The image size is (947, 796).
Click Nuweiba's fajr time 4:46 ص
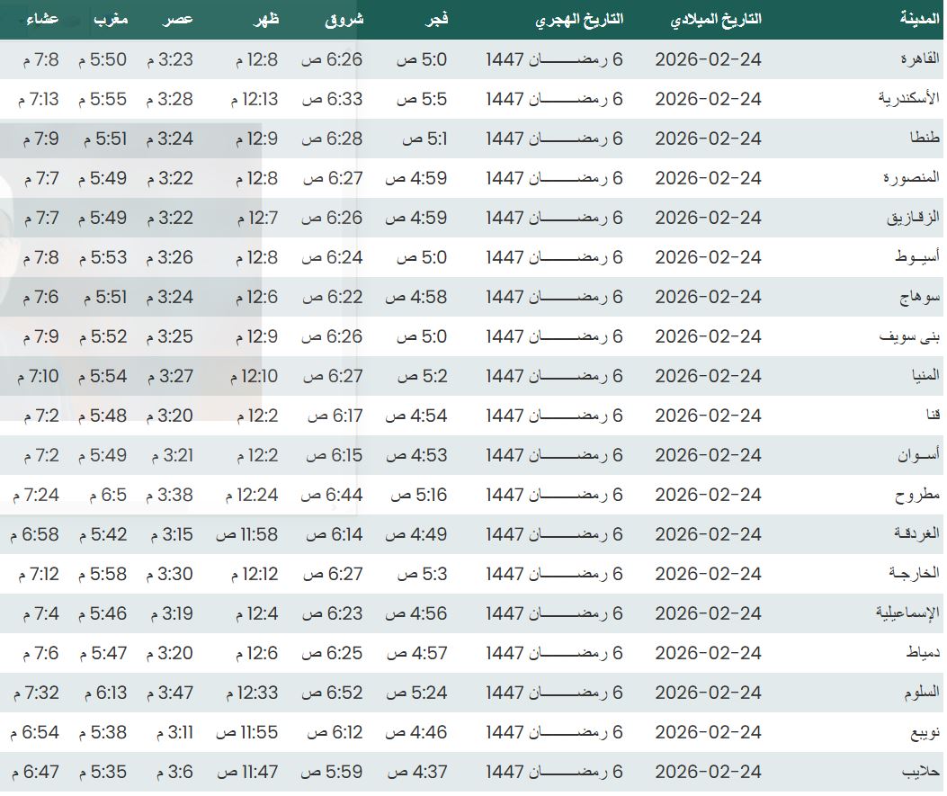416,732
